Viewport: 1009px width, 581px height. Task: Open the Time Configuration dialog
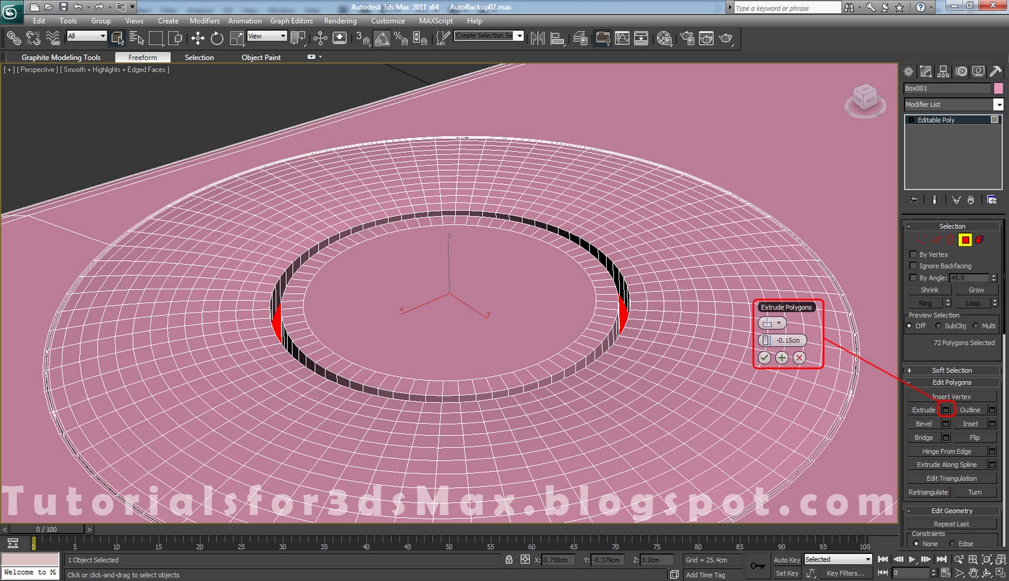tap(945, 573)
